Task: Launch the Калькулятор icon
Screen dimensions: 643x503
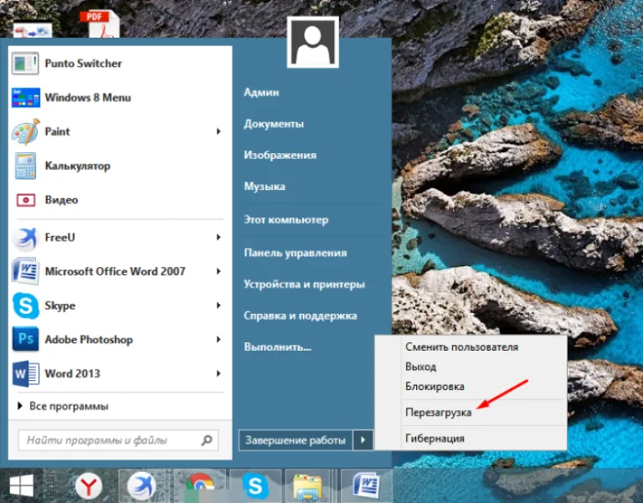Action: click(x=25, y=166)
